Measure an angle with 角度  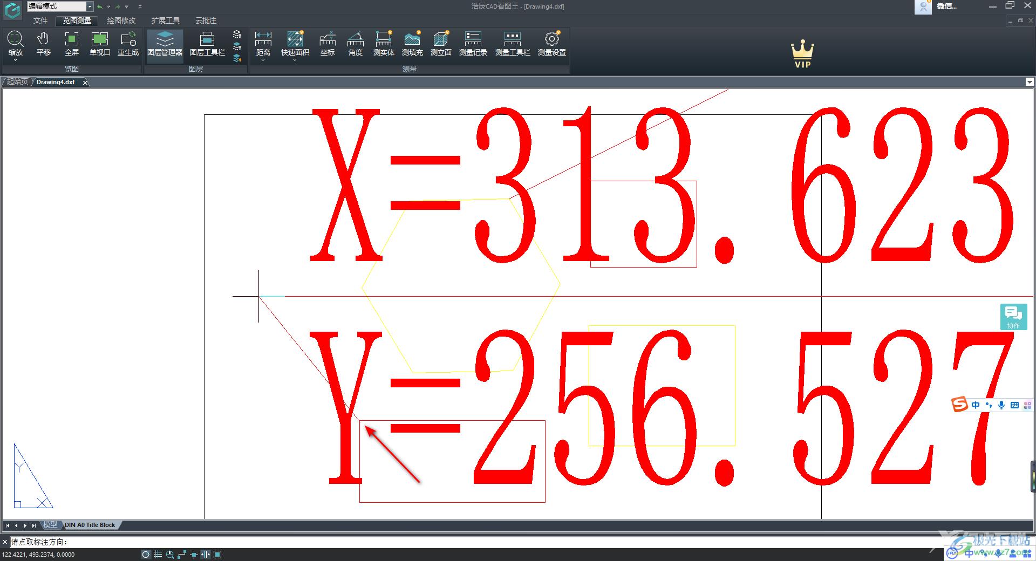click(355, 43)
